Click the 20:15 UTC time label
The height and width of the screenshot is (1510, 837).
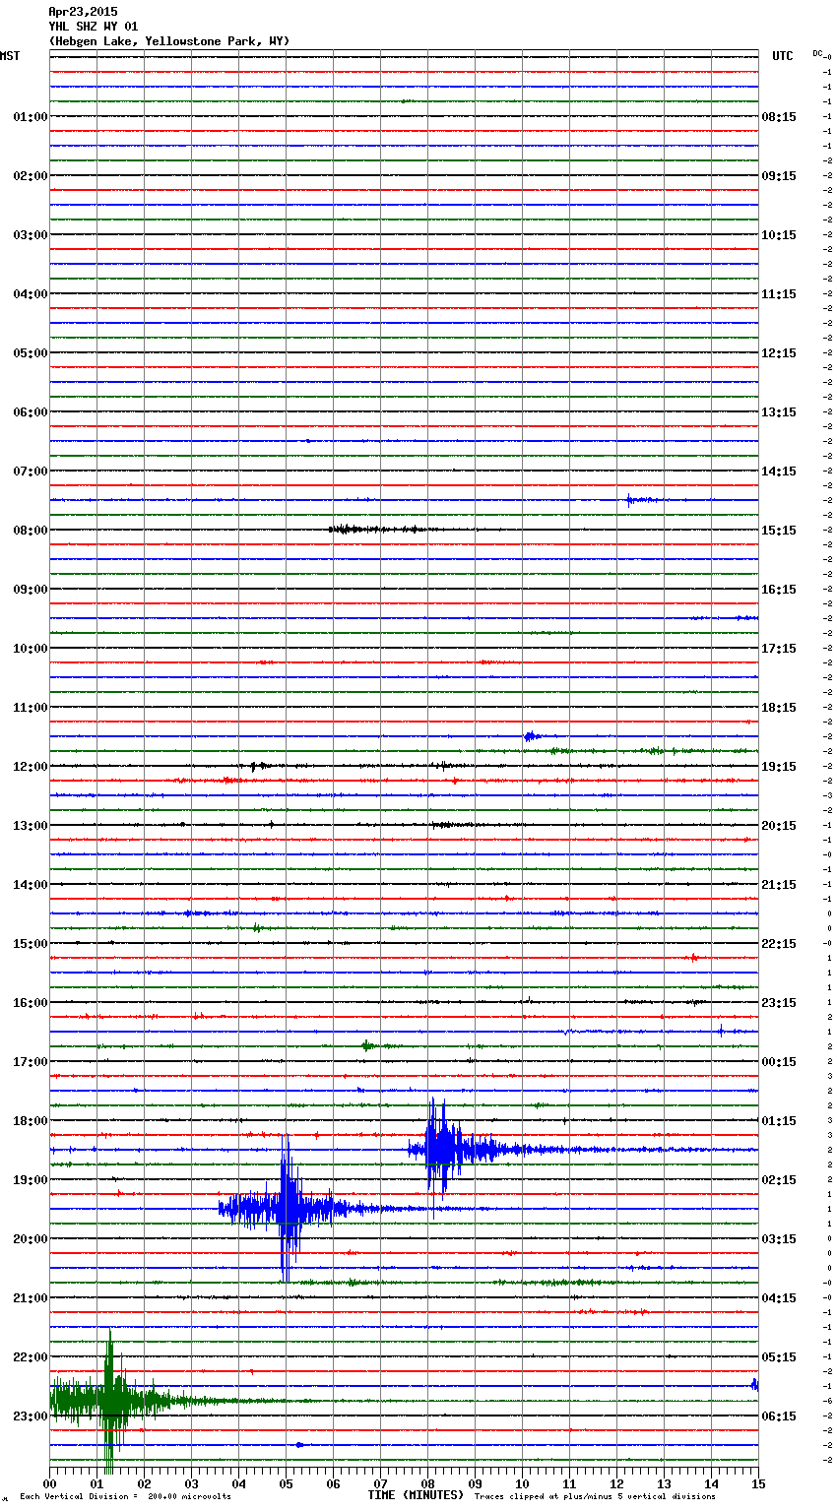click(779, 825)
